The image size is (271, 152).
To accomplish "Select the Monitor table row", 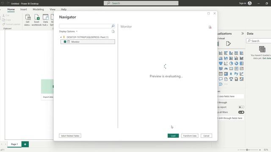I will click(x=88, y=42).
